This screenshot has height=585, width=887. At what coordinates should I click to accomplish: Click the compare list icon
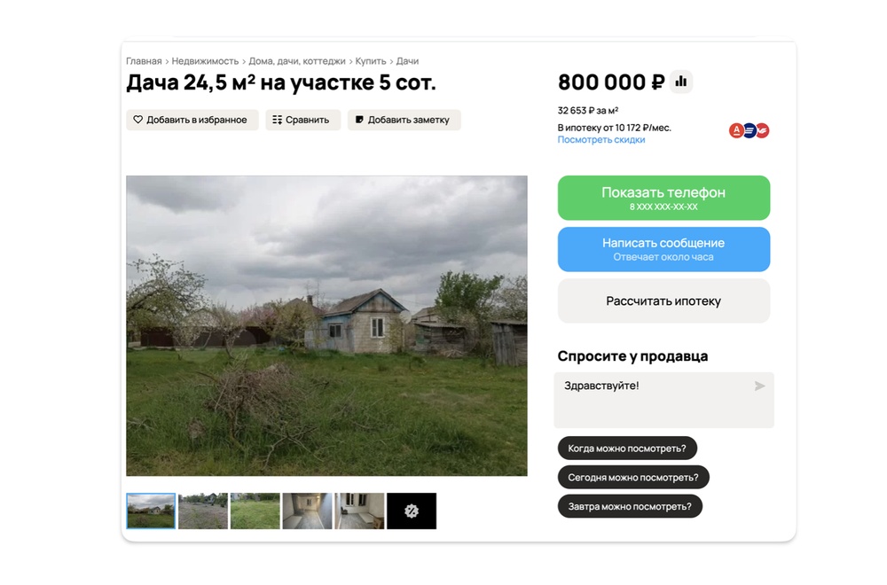277,120
